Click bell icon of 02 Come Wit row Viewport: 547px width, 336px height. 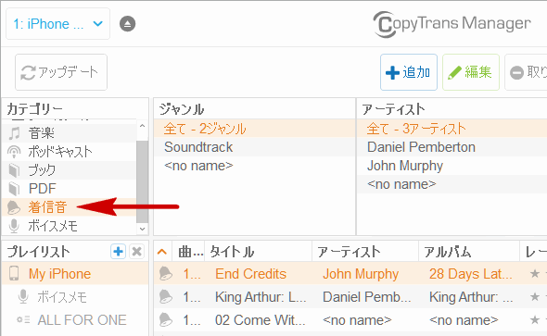pyautogui.click(x=166, y=320)
